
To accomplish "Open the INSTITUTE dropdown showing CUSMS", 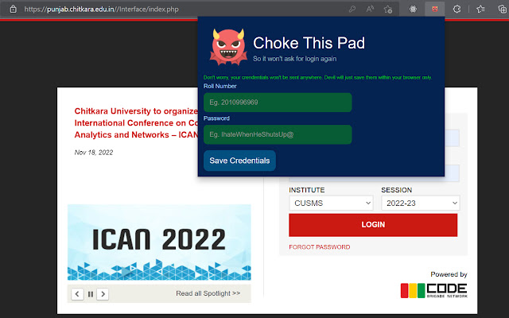I will (331, 204).
